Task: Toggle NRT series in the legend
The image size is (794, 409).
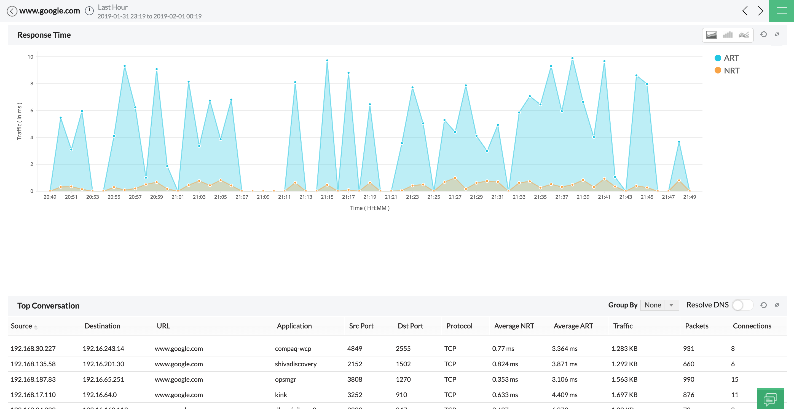Action: tap(727, 70)
